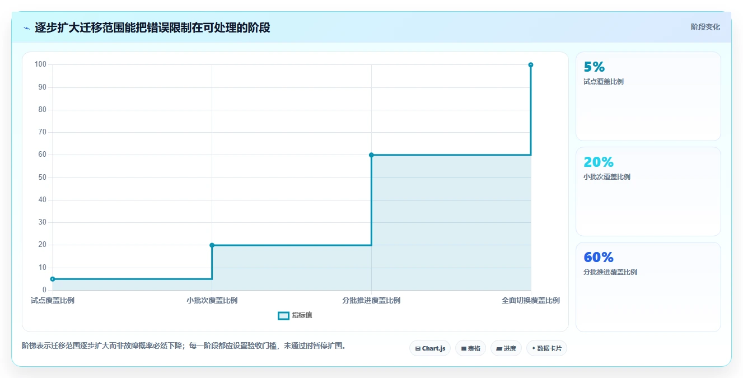
Task: Click the 分批推进覆盖比例 x-axis label
Action: (x=371, y=300)
